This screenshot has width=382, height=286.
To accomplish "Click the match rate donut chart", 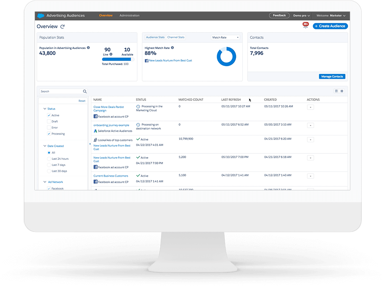I will (226, 57).
